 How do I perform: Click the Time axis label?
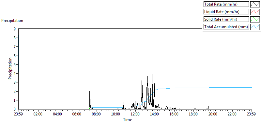128,119
